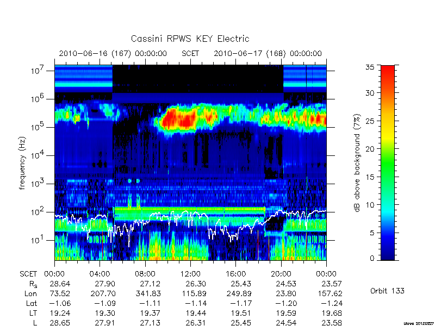Viewport: 435px width, 326px height.
Task: Click the 'Rs' row label
Action: click(33, 284)
